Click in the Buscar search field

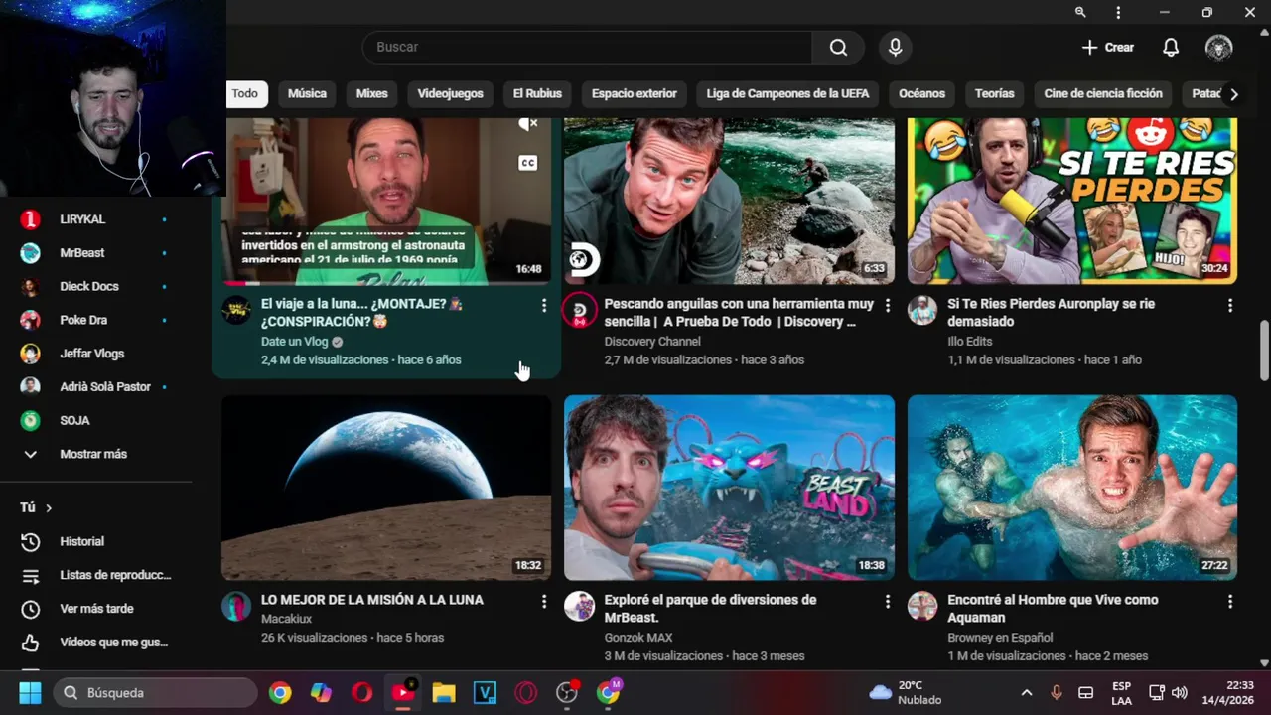(x=588, y=47)
